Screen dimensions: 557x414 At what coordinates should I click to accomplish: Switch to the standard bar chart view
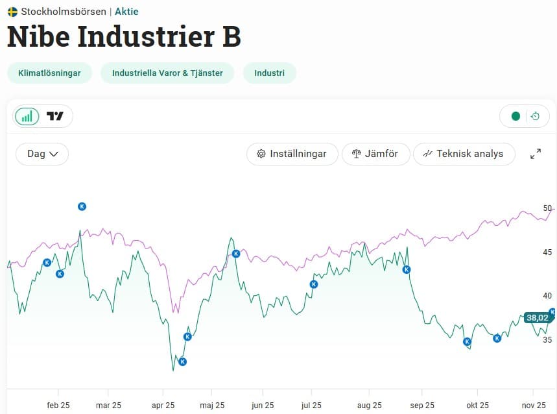27,117
